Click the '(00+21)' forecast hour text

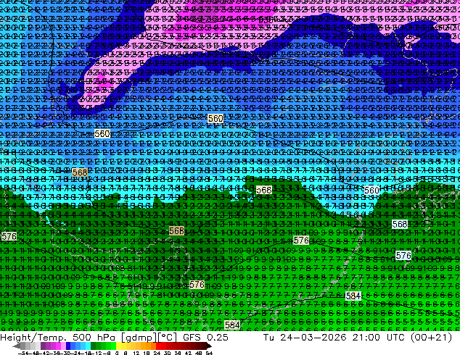click(432, 338)
